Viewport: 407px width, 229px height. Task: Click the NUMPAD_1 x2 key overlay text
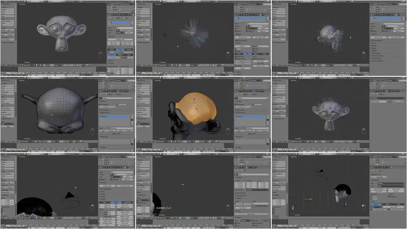tap(164, 208)
